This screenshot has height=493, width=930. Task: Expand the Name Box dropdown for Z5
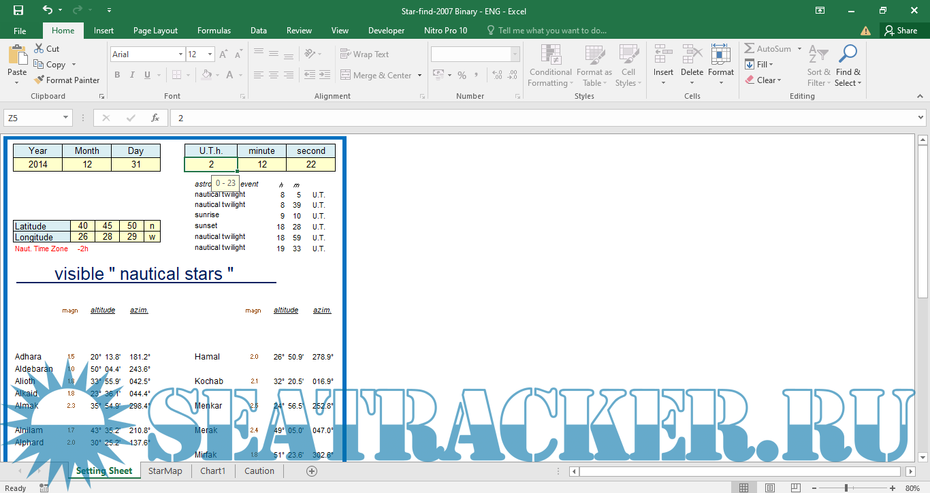coord(66,118)
